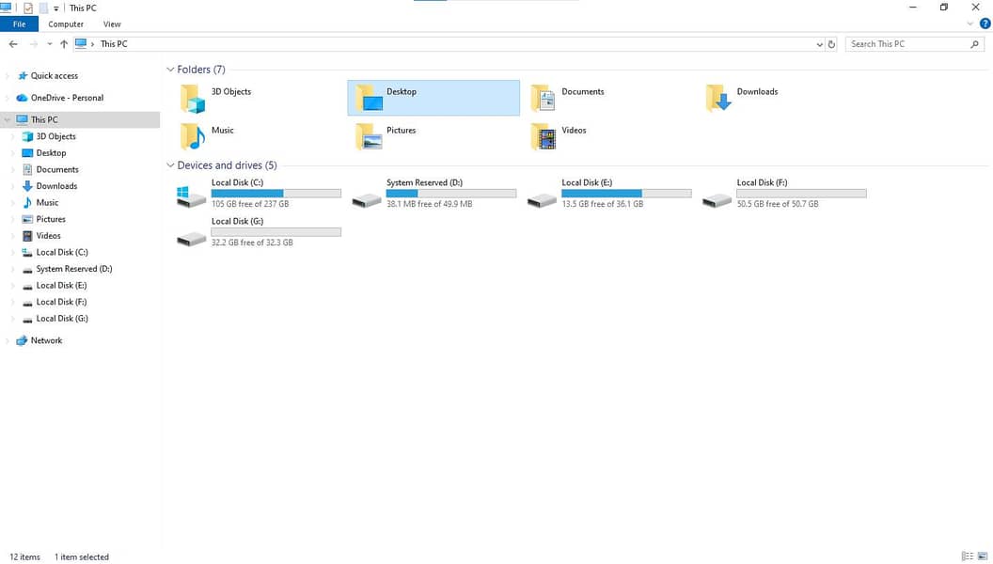Click the '50.5 GB free of 50.7 GB' text

pos(778,204)
